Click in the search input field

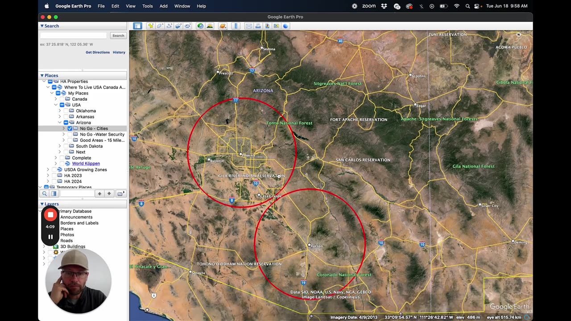(74, 36)
